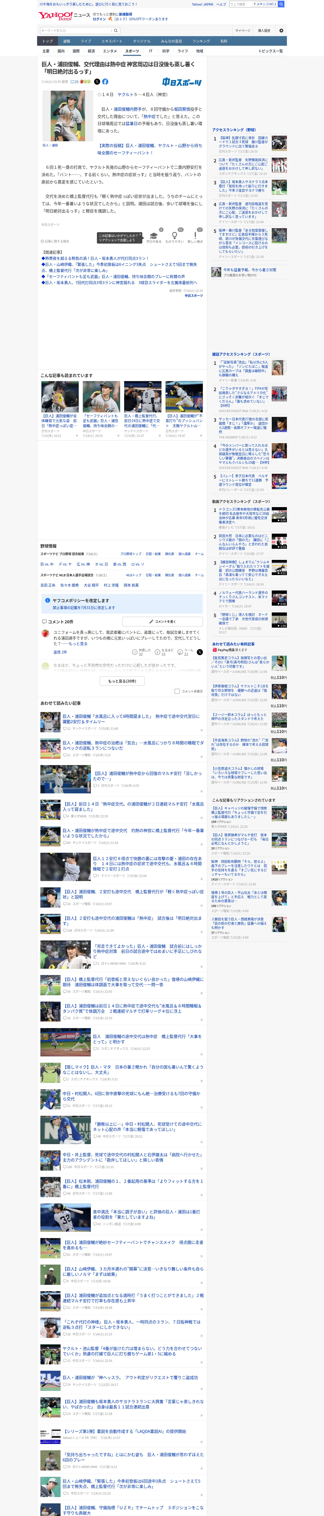Close the reaction support tooltip

[140, 234]
